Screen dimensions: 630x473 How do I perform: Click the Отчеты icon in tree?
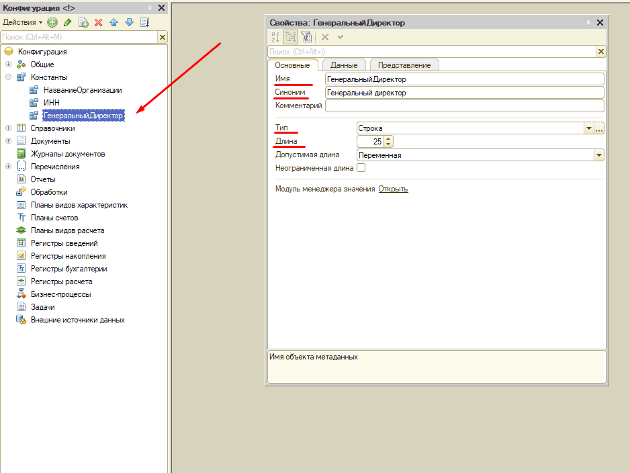(21, 179)
